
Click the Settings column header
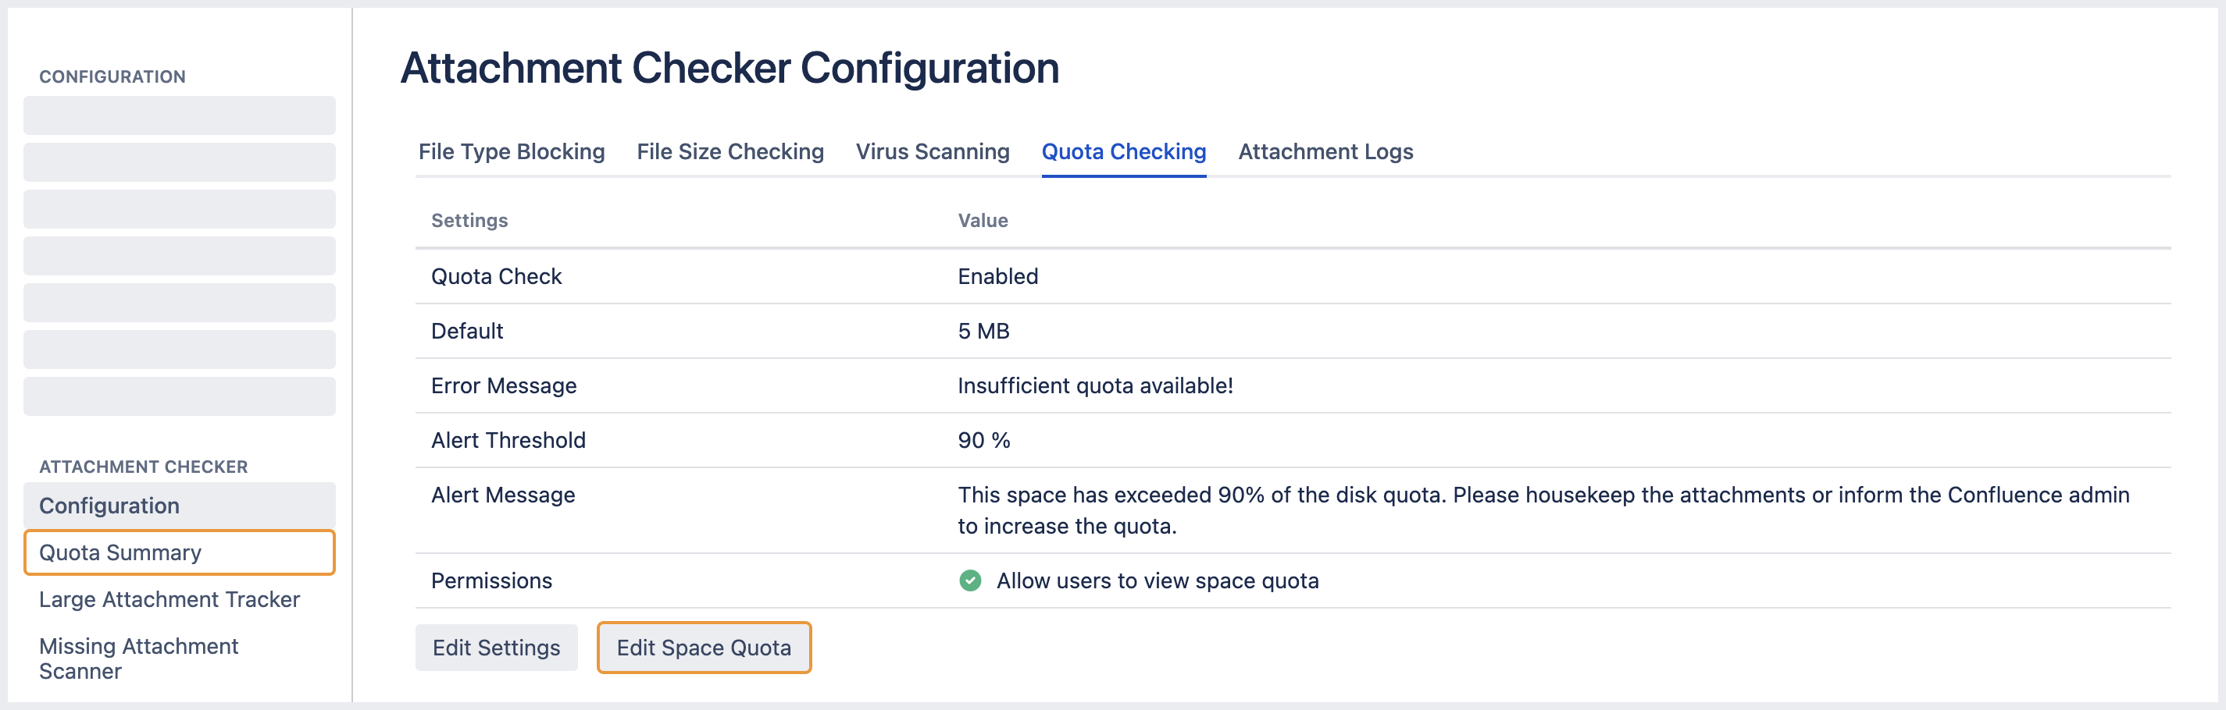click(x=469, y=220)
